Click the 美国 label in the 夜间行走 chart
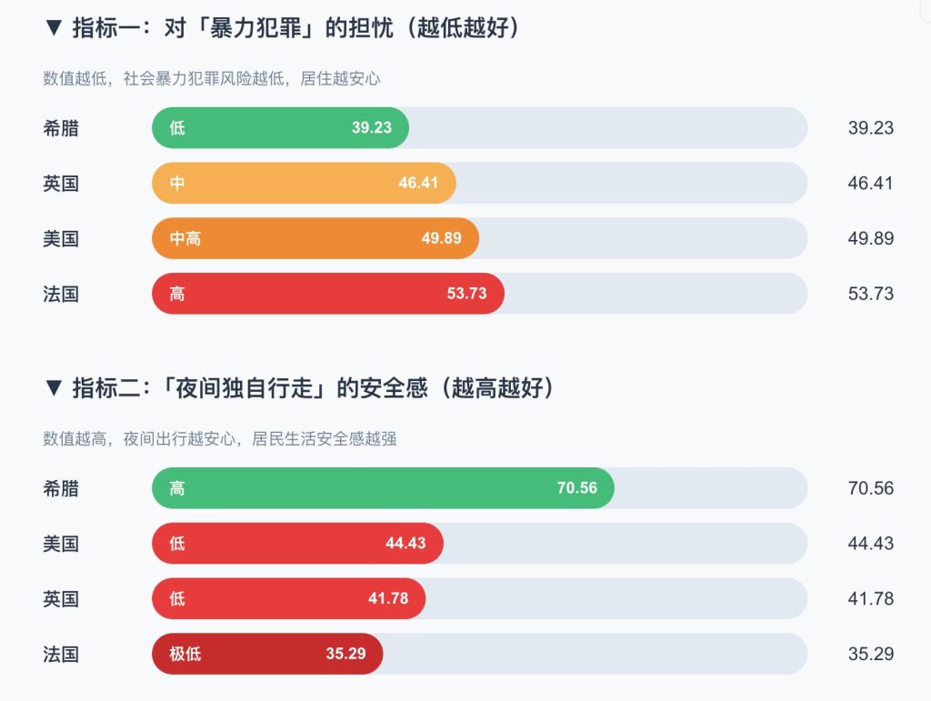This screenshot has width=931, height=701. (x=61, y=544)
